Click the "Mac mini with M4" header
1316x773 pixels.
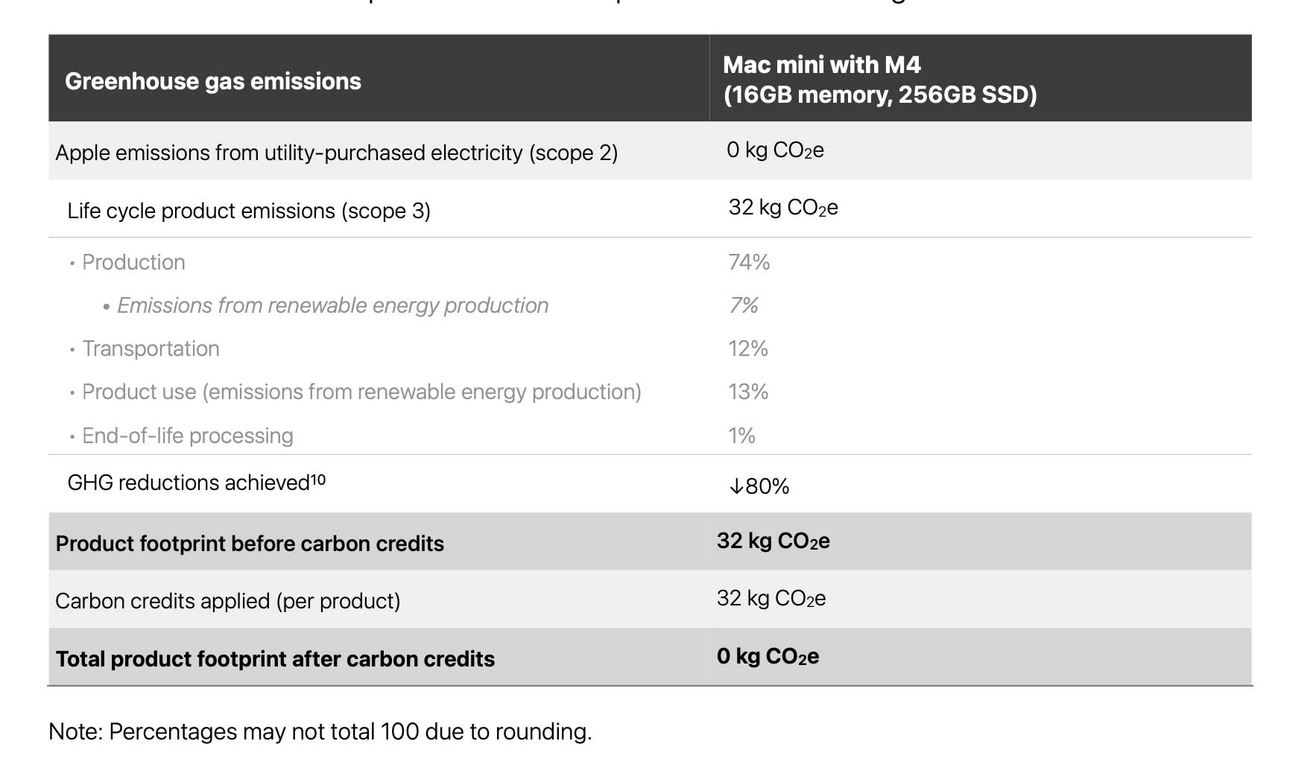click(822, 65)
